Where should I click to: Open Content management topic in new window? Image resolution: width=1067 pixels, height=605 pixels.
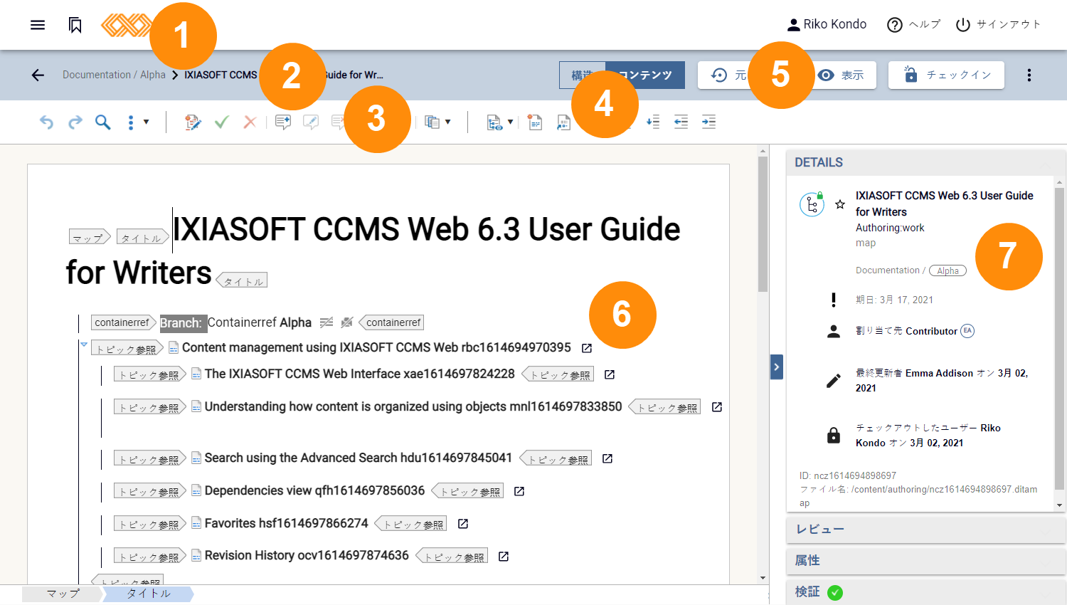(587, 348)
